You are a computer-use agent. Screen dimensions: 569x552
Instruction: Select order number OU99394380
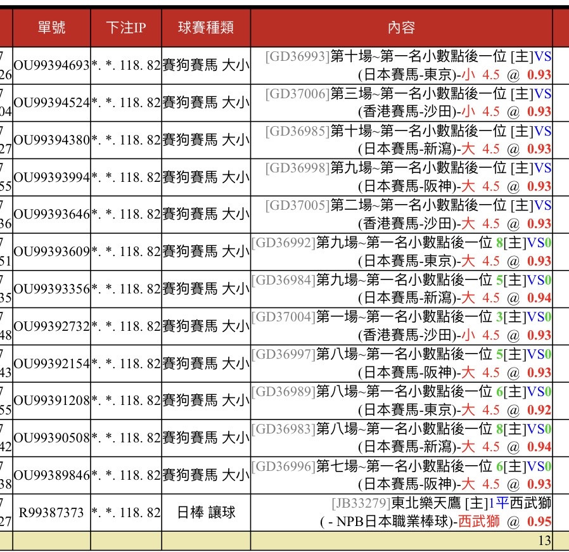(x=51, y=140)
